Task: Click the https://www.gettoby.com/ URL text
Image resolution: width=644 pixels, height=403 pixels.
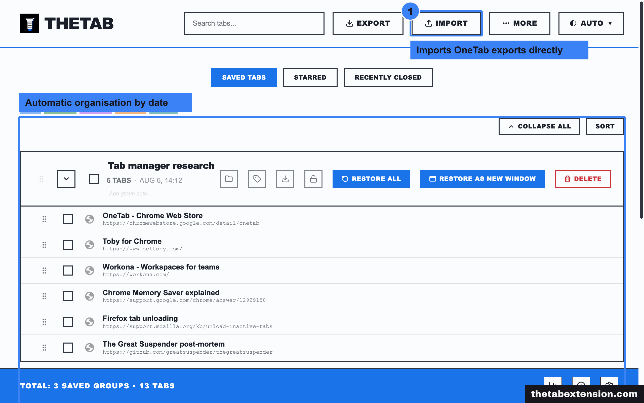Action: tap(142, 249)
